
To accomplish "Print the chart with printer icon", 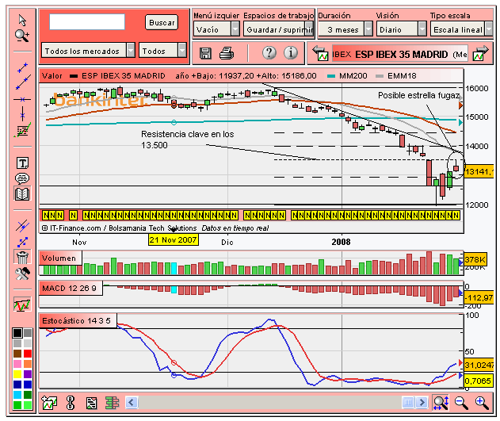I will [x=227, y=53].
